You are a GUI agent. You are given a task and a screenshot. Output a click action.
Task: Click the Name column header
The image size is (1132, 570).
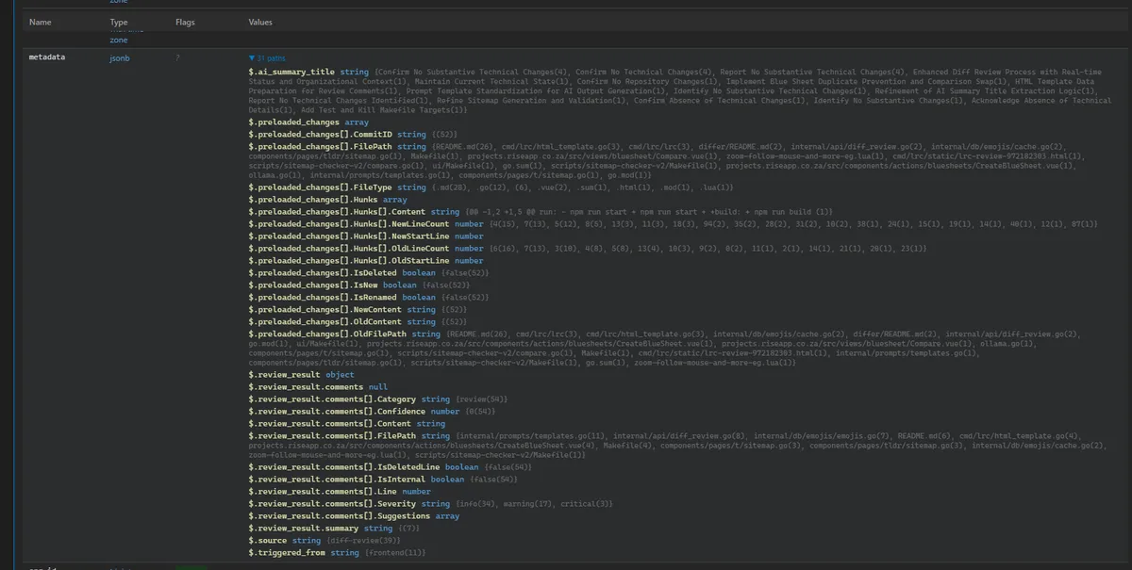(x=41, y=22)
